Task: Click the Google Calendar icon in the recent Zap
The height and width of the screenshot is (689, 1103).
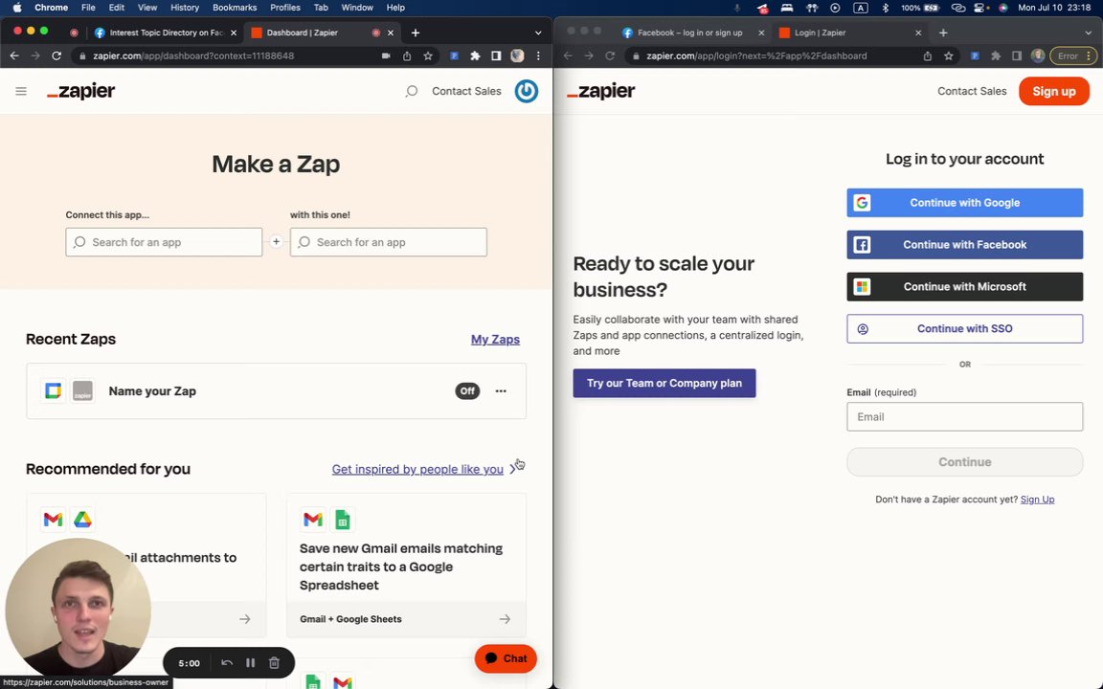Action: [x=54, y=390]
